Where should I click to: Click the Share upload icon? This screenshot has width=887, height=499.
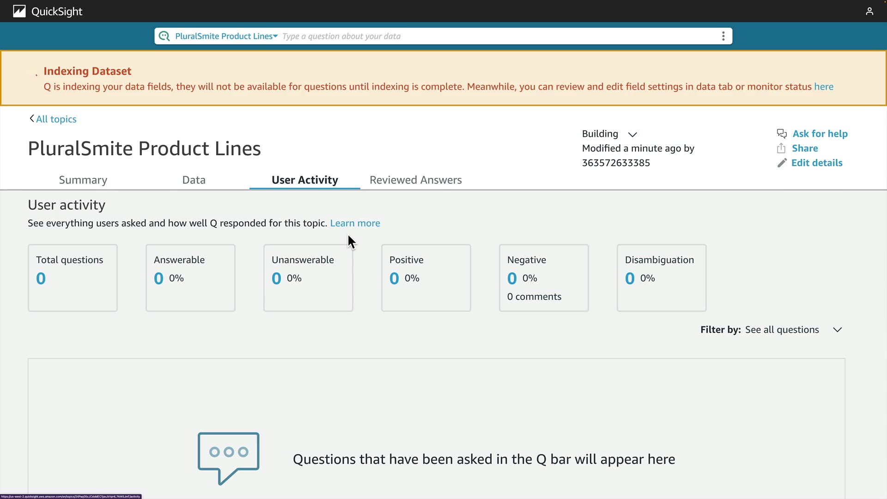[781, 148]
